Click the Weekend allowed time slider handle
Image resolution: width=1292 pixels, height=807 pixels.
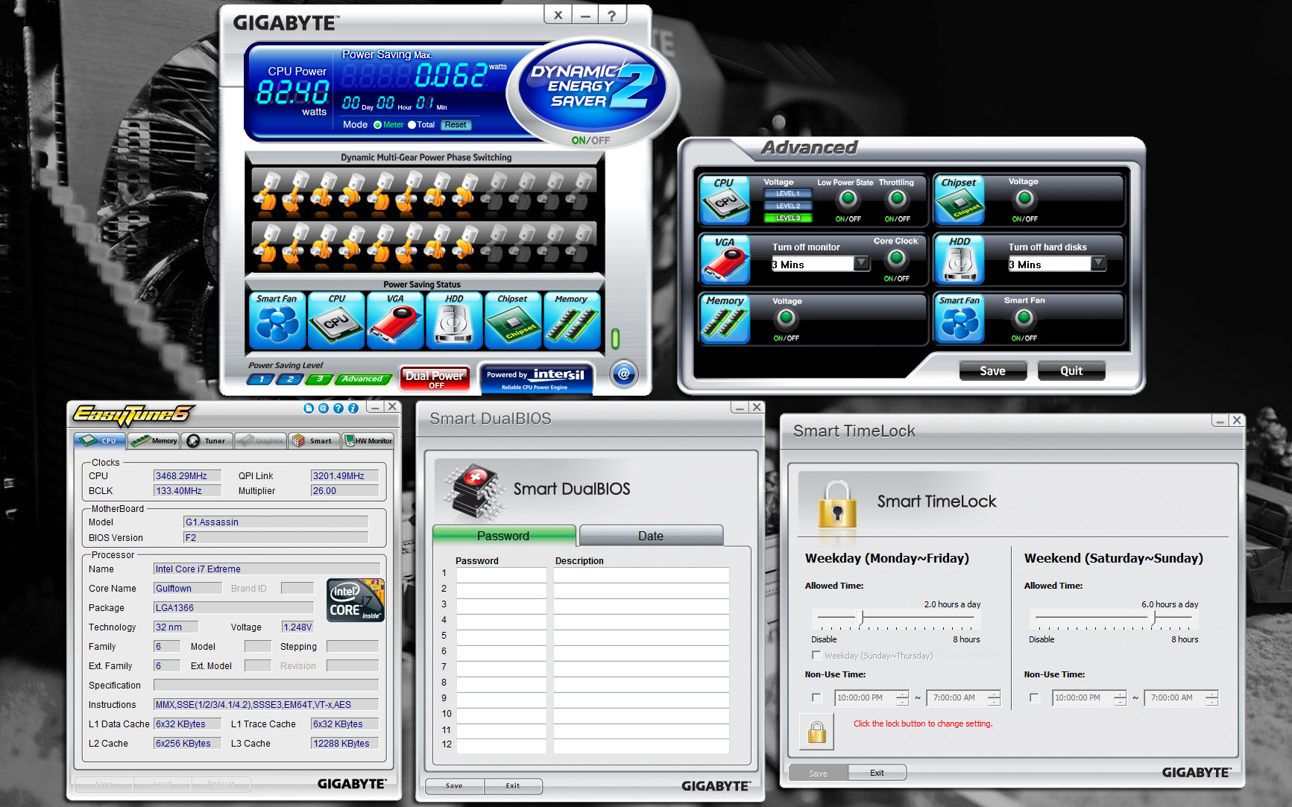(x=1153, y=618)
